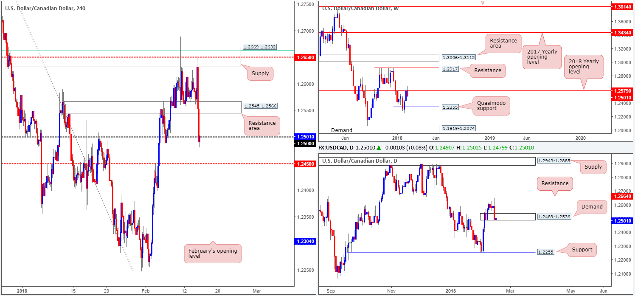635x296 pixels.
Task: Select the 2018 Yearly opening level callout
Action: (584, 67)
